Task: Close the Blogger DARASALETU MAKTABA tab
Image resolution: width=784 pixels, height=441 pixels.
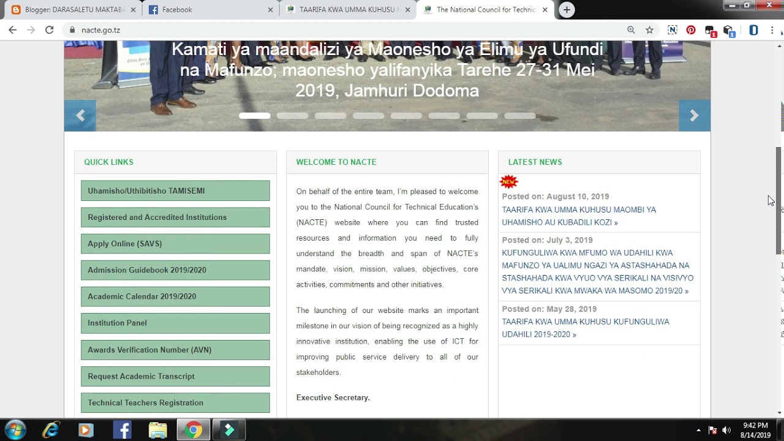Action: 133,10
